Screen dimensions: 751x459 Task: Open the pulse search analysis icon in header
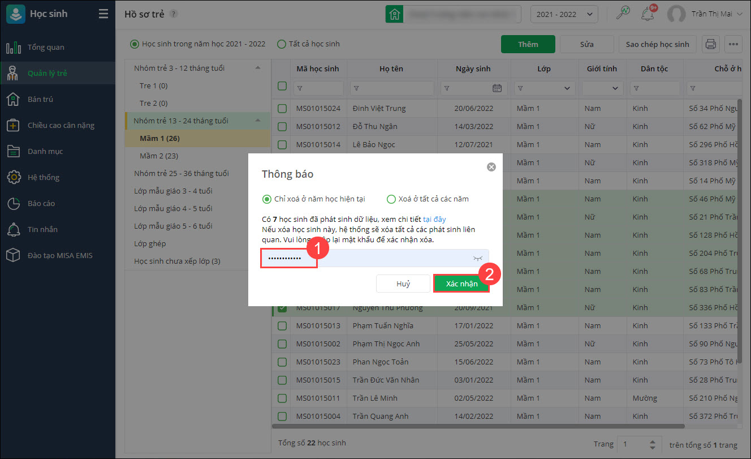click(623, 14)
